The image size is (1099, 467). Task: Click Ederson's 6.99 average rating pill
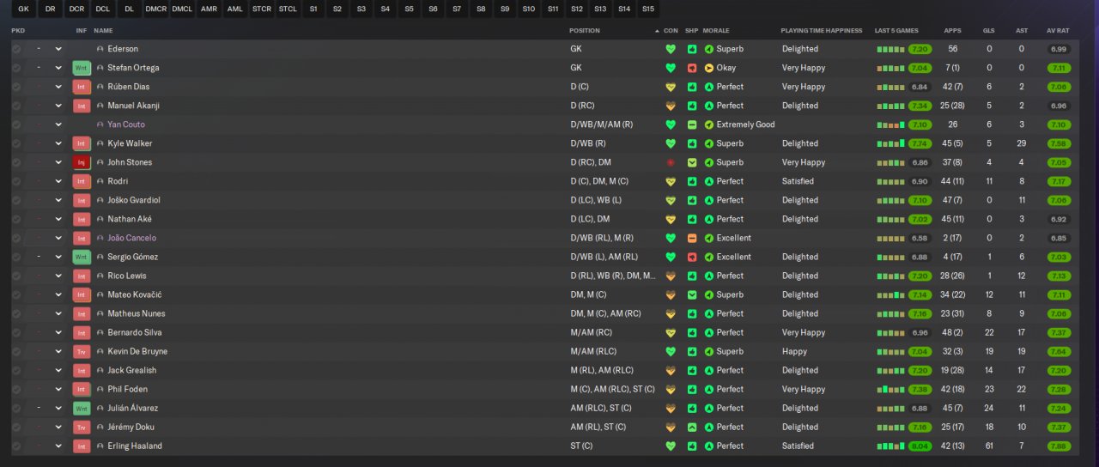coord(1059,49)
